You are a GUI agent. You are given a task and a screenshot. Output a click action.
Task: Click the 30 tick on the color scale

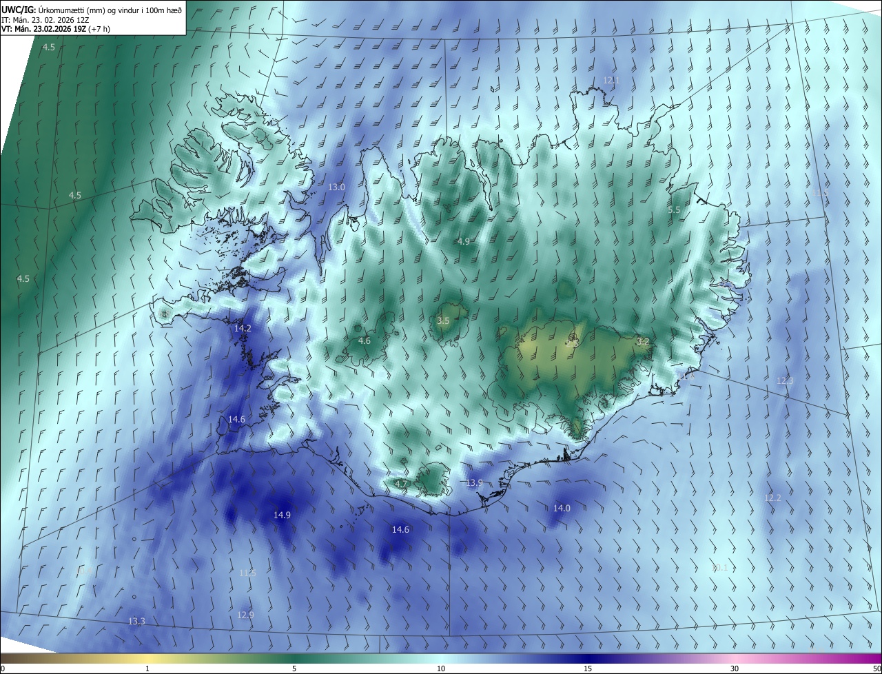735,668
